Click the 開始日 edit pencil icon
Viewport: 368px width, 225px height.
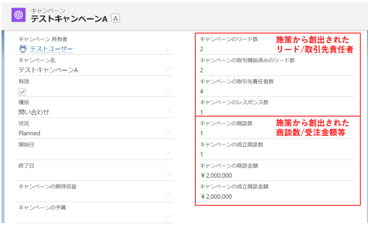168,154
